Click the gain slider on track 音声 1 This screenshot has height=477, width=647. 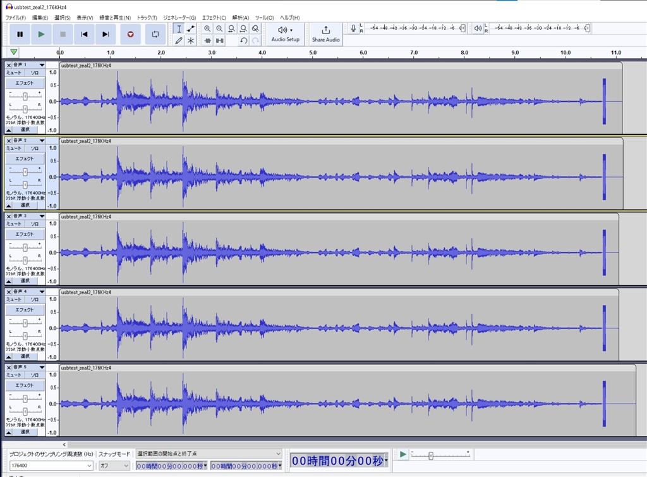pyautogui.click(x=25, y=96)
